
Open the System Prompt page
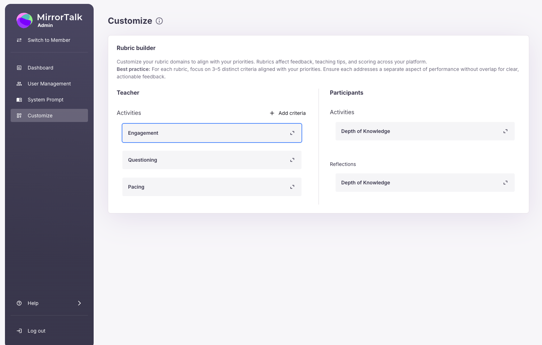tap(45, 100)
